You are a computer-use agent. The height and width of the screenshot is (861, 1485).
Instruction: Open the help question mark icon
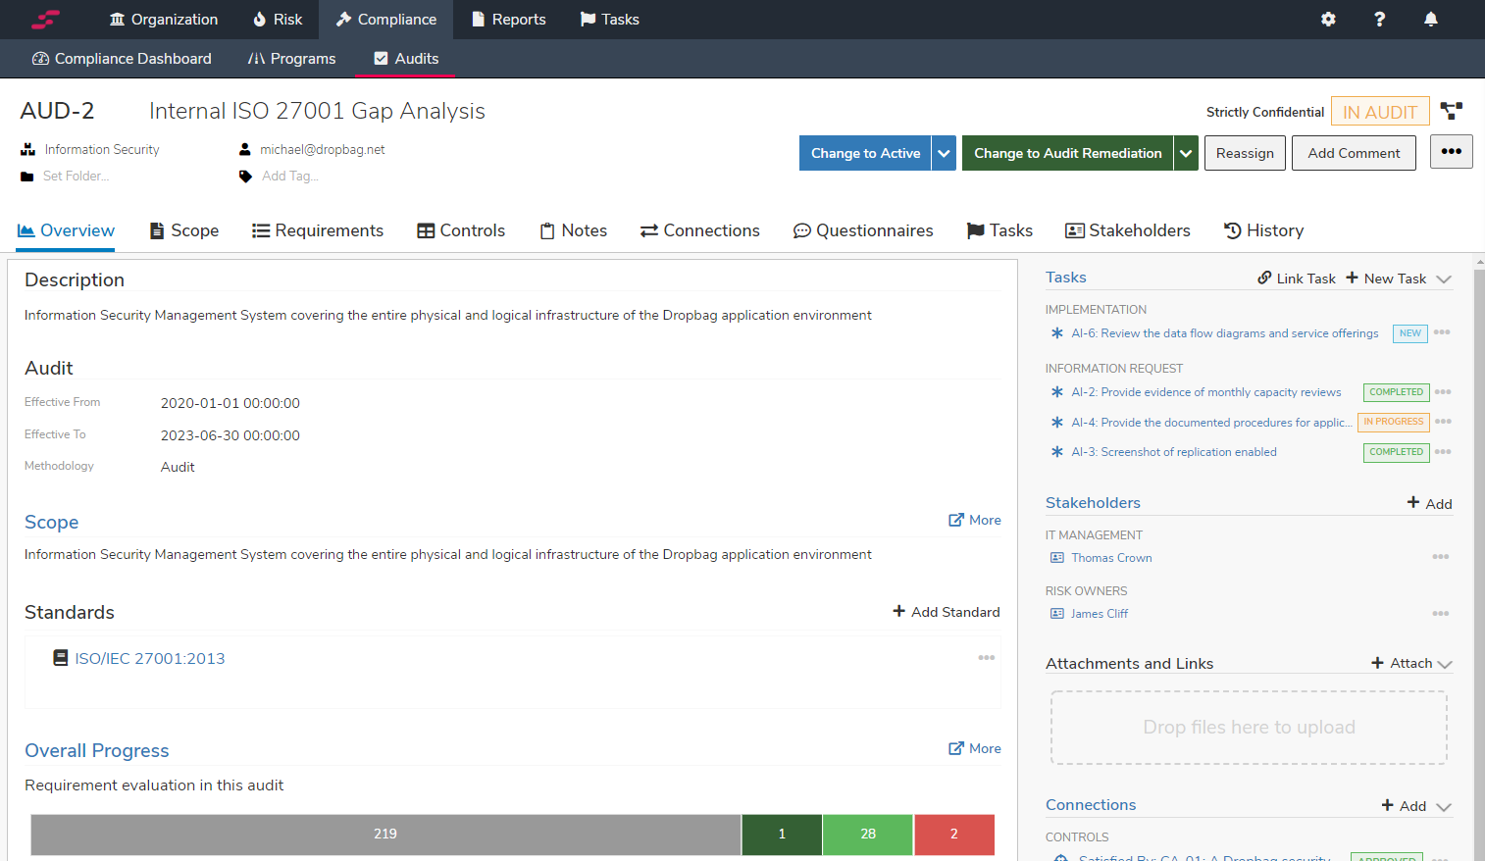coord(1379,20)
